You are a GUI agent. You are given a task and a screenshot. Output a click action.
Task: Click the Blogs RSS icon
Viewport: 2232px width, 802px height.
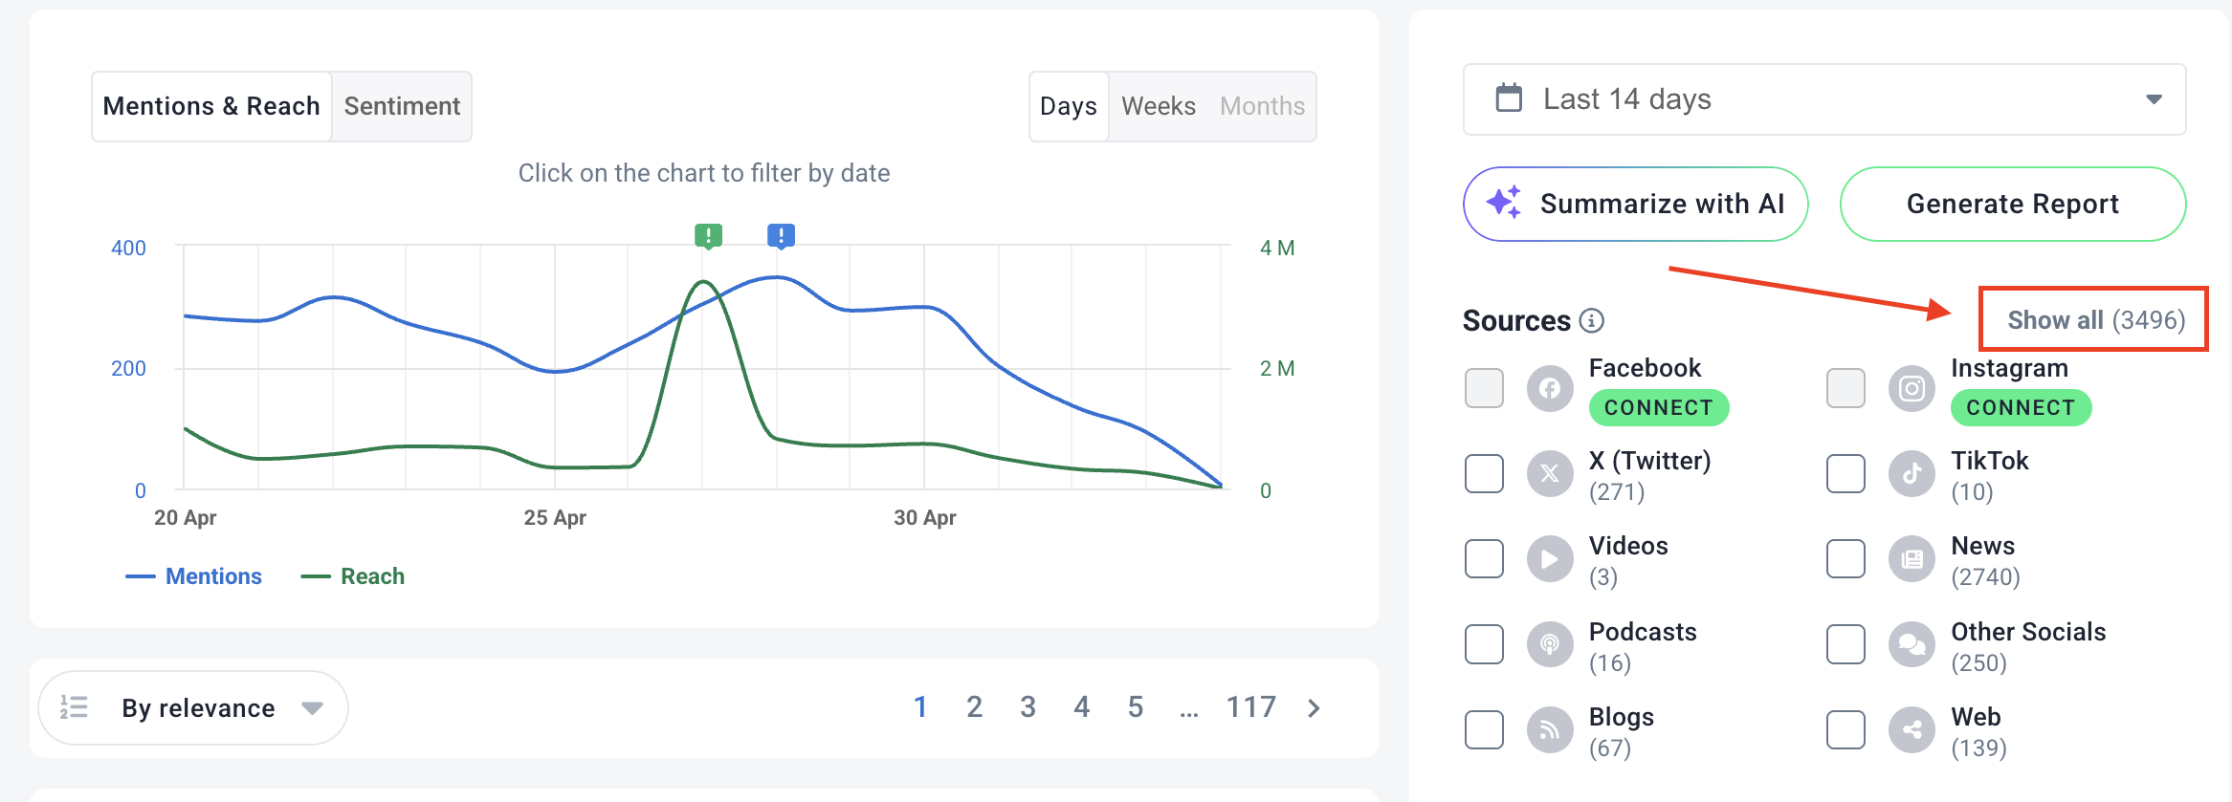point(1550,730)
